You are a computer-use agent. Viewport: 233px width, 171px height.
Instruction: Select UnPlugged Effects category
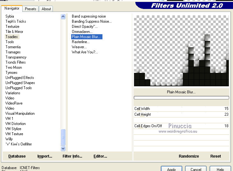pos(20,78)
